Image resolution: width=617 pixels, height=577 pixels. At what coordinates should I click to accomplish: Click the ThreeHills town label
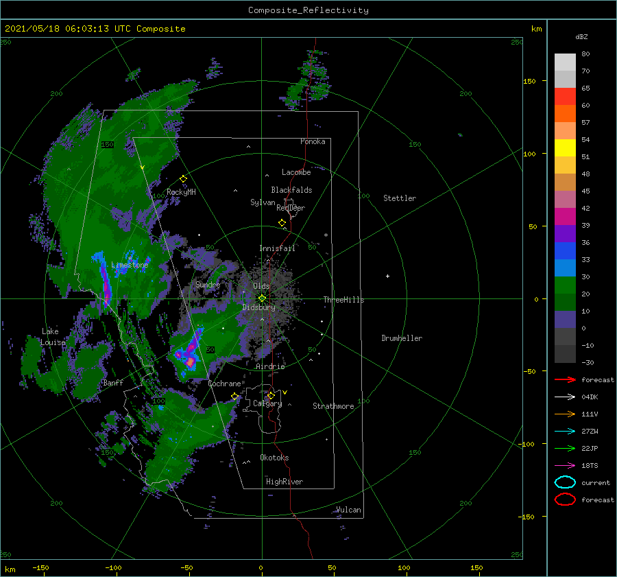click(344, 300)
